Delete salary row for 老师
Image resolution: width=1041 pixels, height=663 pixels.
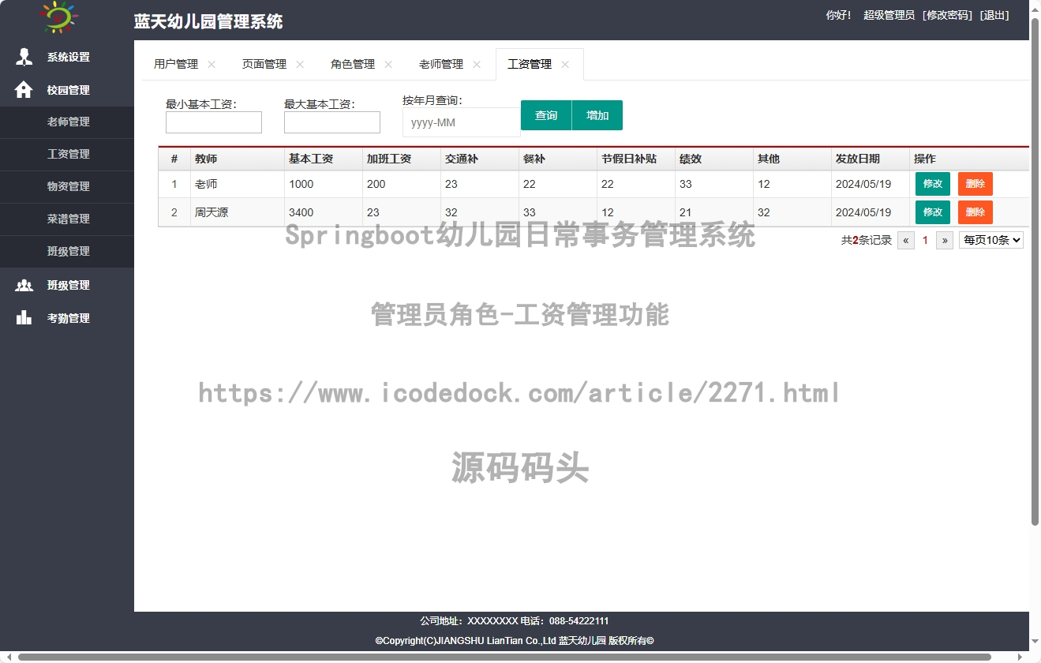click(975, 184)
